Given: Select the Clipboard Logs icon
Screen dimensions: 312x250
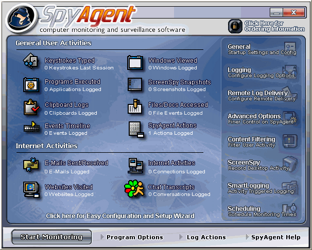Looking at the screenshot, I should coord(31,108).
